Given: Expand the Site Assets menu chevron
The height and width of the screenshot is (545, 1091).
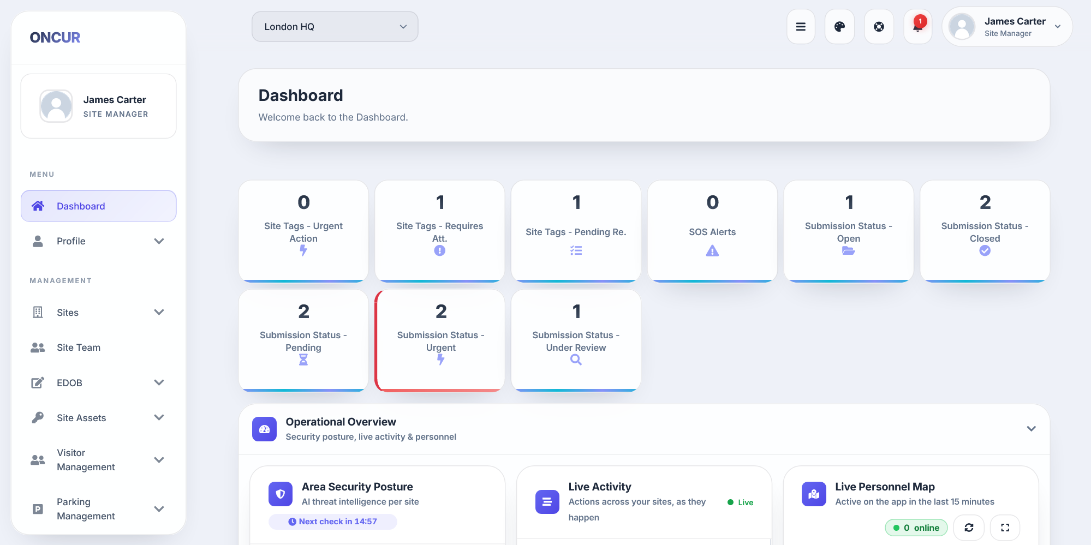Looking at the screenshot, I should (159, 418).
